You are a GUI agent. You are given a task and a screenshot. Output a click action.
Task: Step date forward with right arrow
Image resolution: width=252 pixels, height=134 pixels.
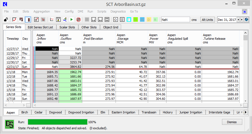click(x=242, y=20)
